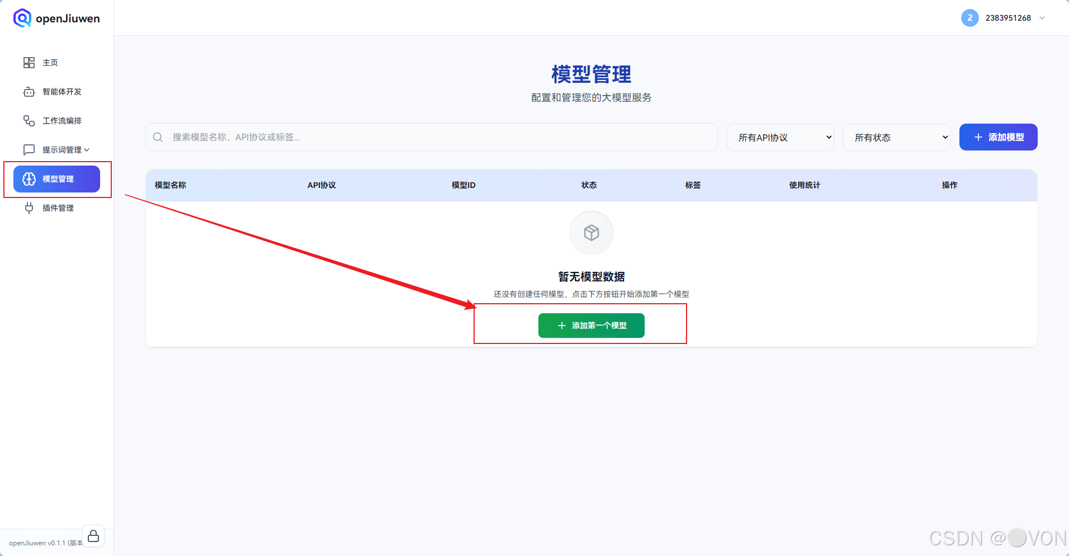Click the 智能体开发 robot icon
This screenshot has height=556, width=1069.
29,92
